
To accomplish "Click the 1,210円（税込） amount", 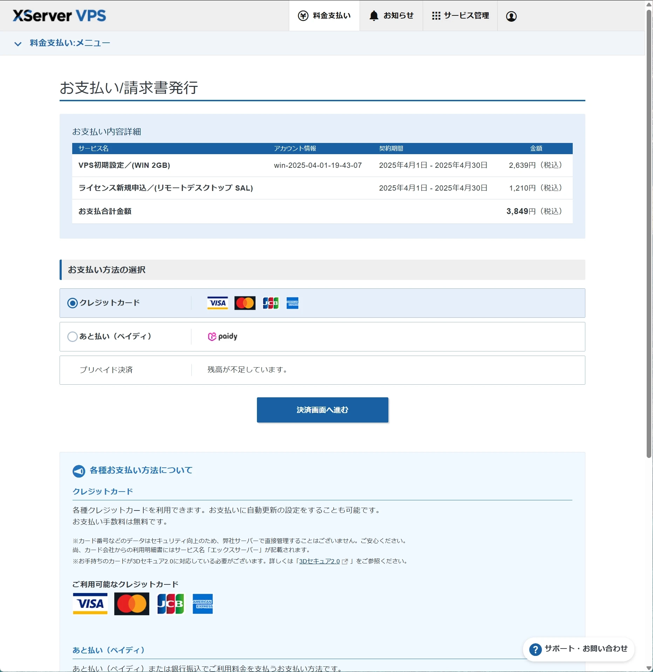I will [535, 188].
